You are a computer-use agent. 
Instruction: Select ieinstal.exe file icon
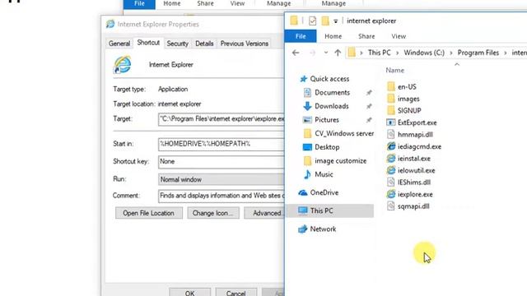pos(391,159)
